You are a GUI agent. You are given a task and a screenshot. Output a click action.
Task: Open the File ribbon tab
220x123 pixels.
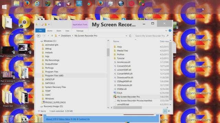coord(40,30)
